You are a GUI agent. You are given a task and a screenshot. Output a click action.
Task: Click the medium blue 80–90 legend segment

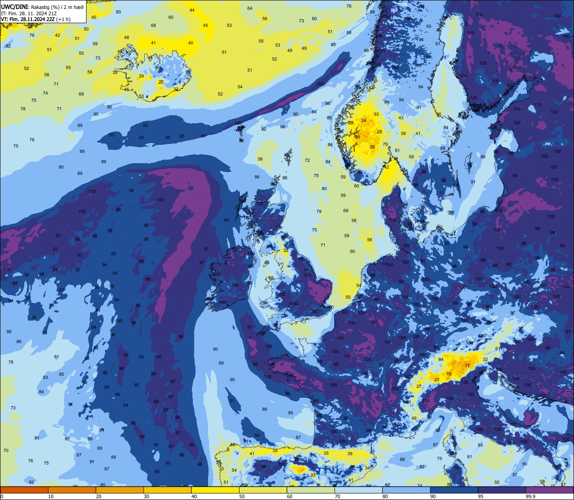[406, 490]
